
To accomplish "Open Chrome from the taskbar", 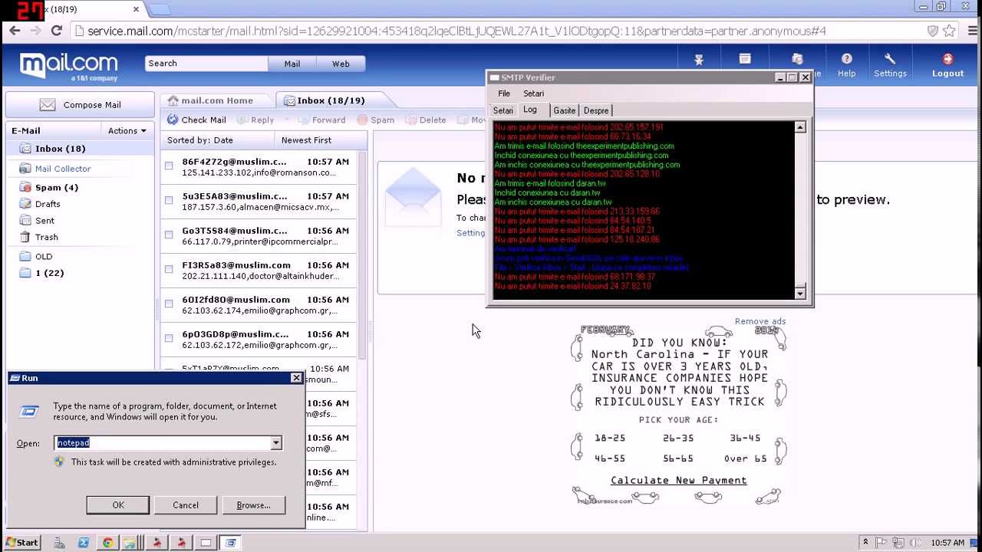I will [108, 543].
